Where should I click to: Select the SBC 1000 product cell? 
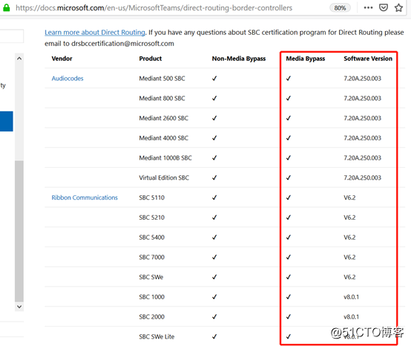click(x=152, y=297)
